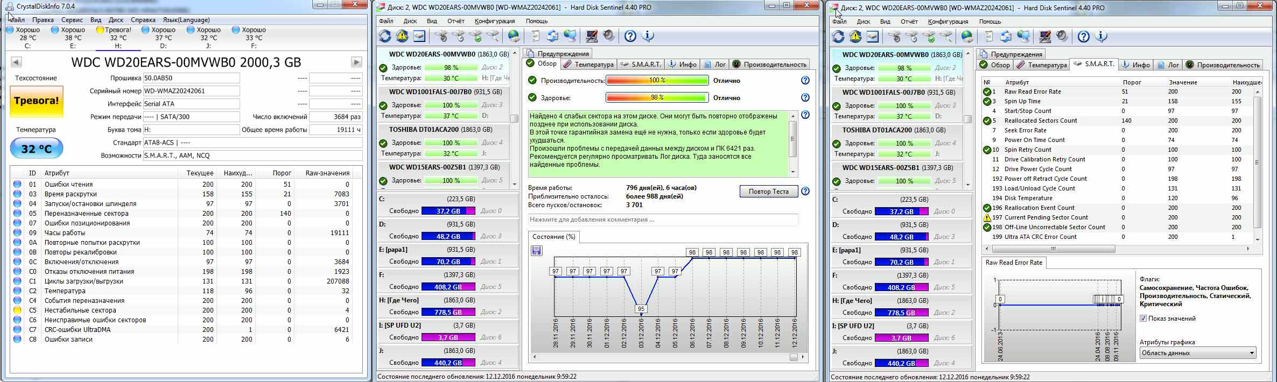This screenshot has width=1277, height=382.
Task: Click comment field Нажмите для добавления комментария
Action: 663,220
